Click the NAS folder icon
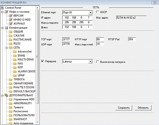This screenshot has height=125, width=159. click(15, 63)
